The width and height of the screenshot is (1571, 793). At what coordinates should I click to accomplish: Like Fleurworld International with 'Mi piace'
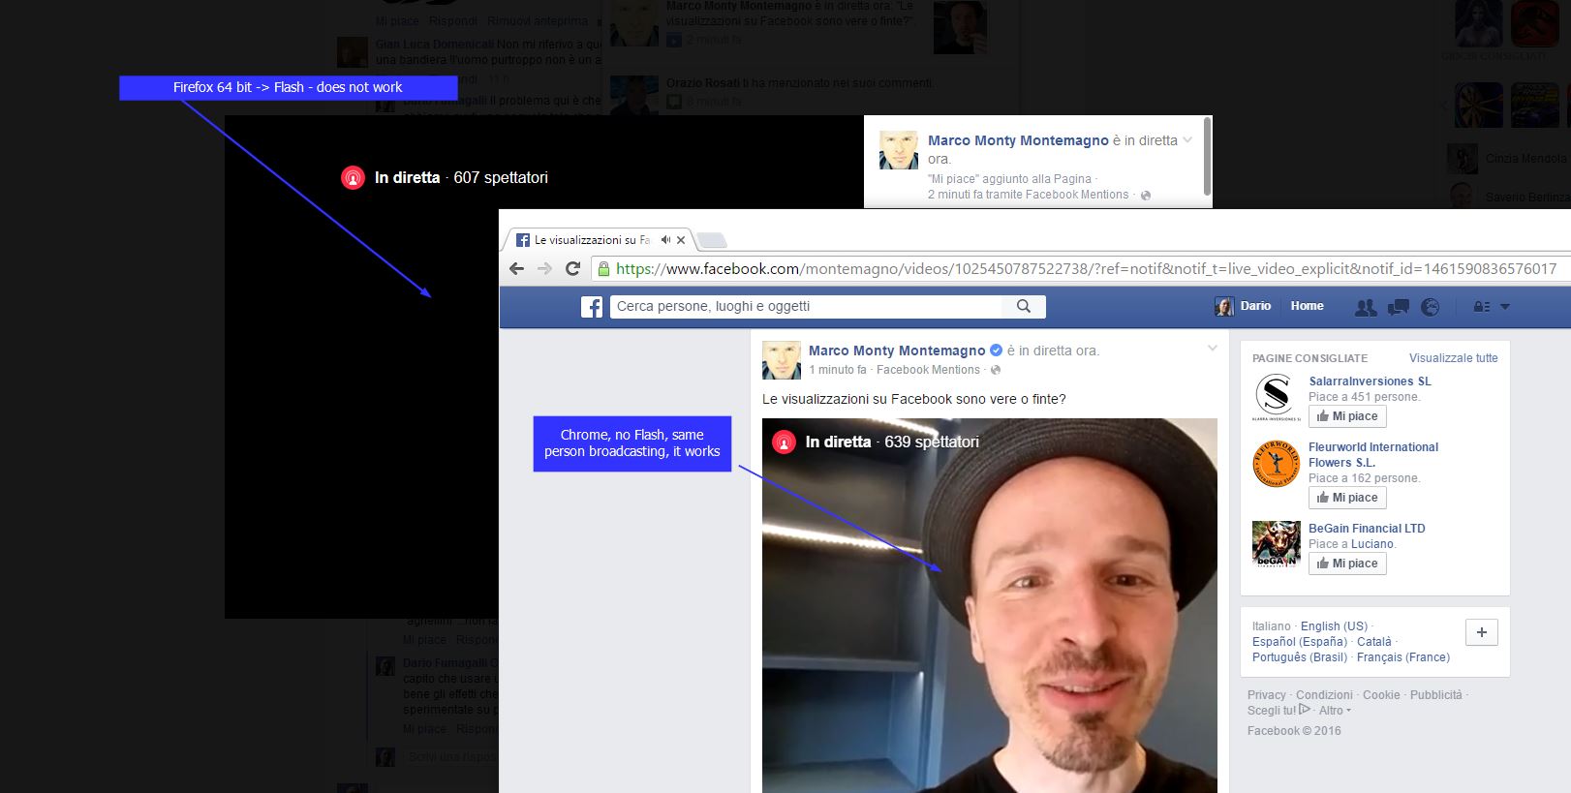point(1347,498)
